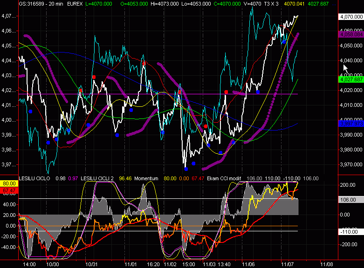Image resolution: width=364 pixels, height=268 pixels.
Task: Click the -200.00 CCI scale label
Action: pos(348,244)
